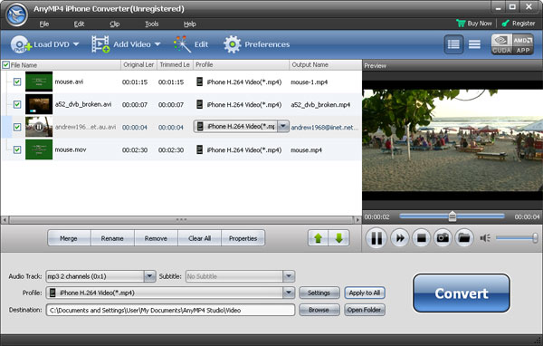This screenshot has height=346, width=543.
Task: Pause the preview playback
Action: (x=376, y=238)
